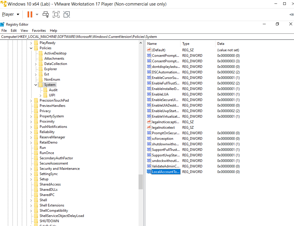Expand the Shell Extensions key
Image resolution: width=294 pixels, height=226 pixels.
(x=31, y=205)
